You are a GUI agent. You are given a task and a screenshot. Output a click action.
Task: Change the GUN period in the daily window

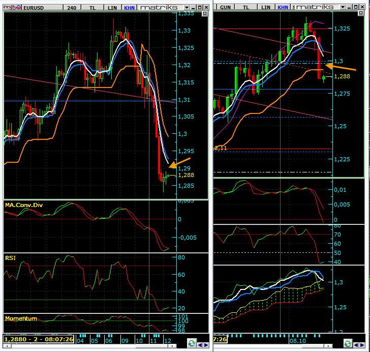click(225, 7)
